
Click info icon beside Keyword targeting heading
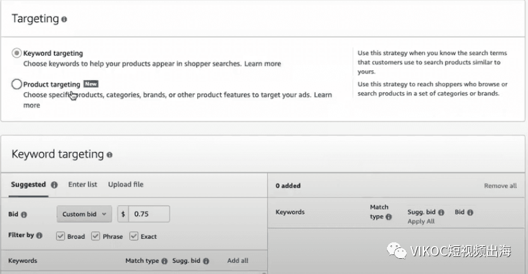coord(109,155)
